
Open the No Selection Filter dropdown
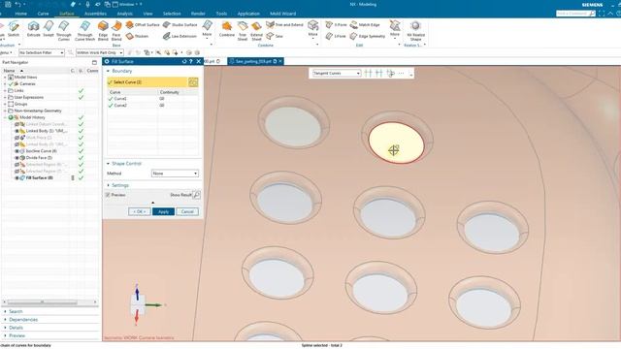click(x=41, y=52)
